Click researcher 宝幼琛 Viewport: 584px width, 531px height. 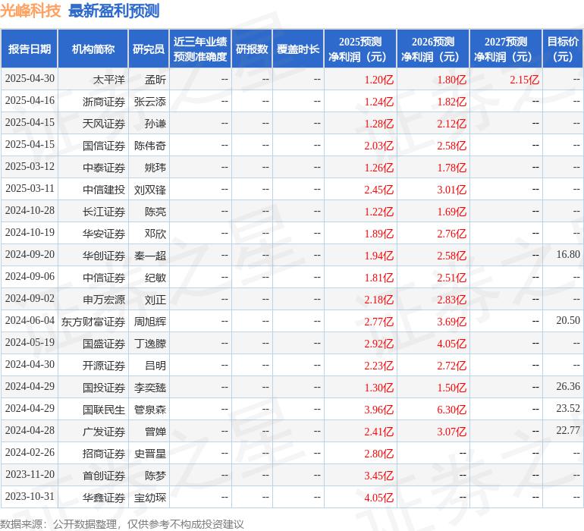[x=150, y=497]
